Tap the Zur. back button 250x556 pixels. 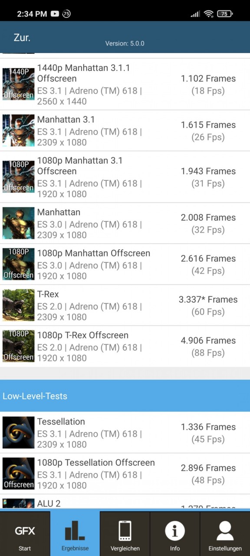point(22,37)
